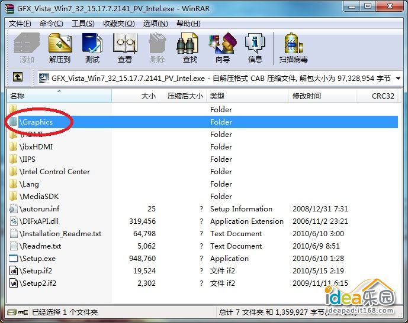This screenshot has width=408, height=323.
Task: Click the Delete (删除) toolbar icon
Action: tap(157, 43)
